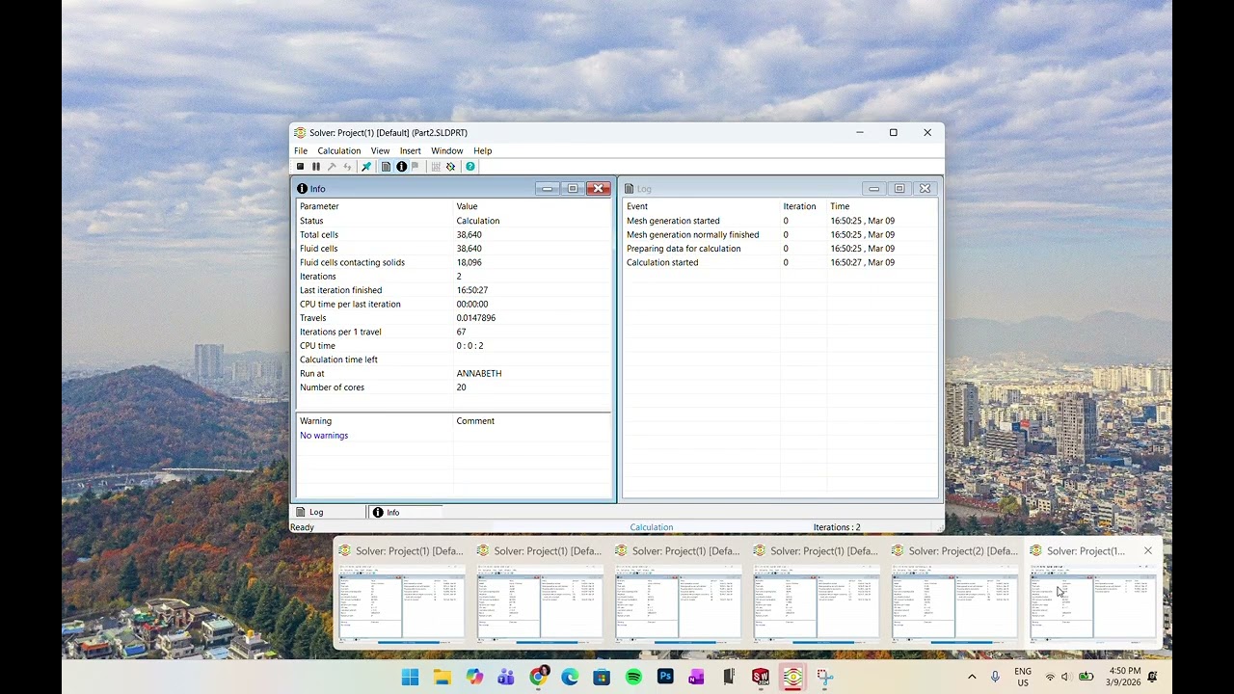Click the Calculation time left row

[x=453, y=360]
